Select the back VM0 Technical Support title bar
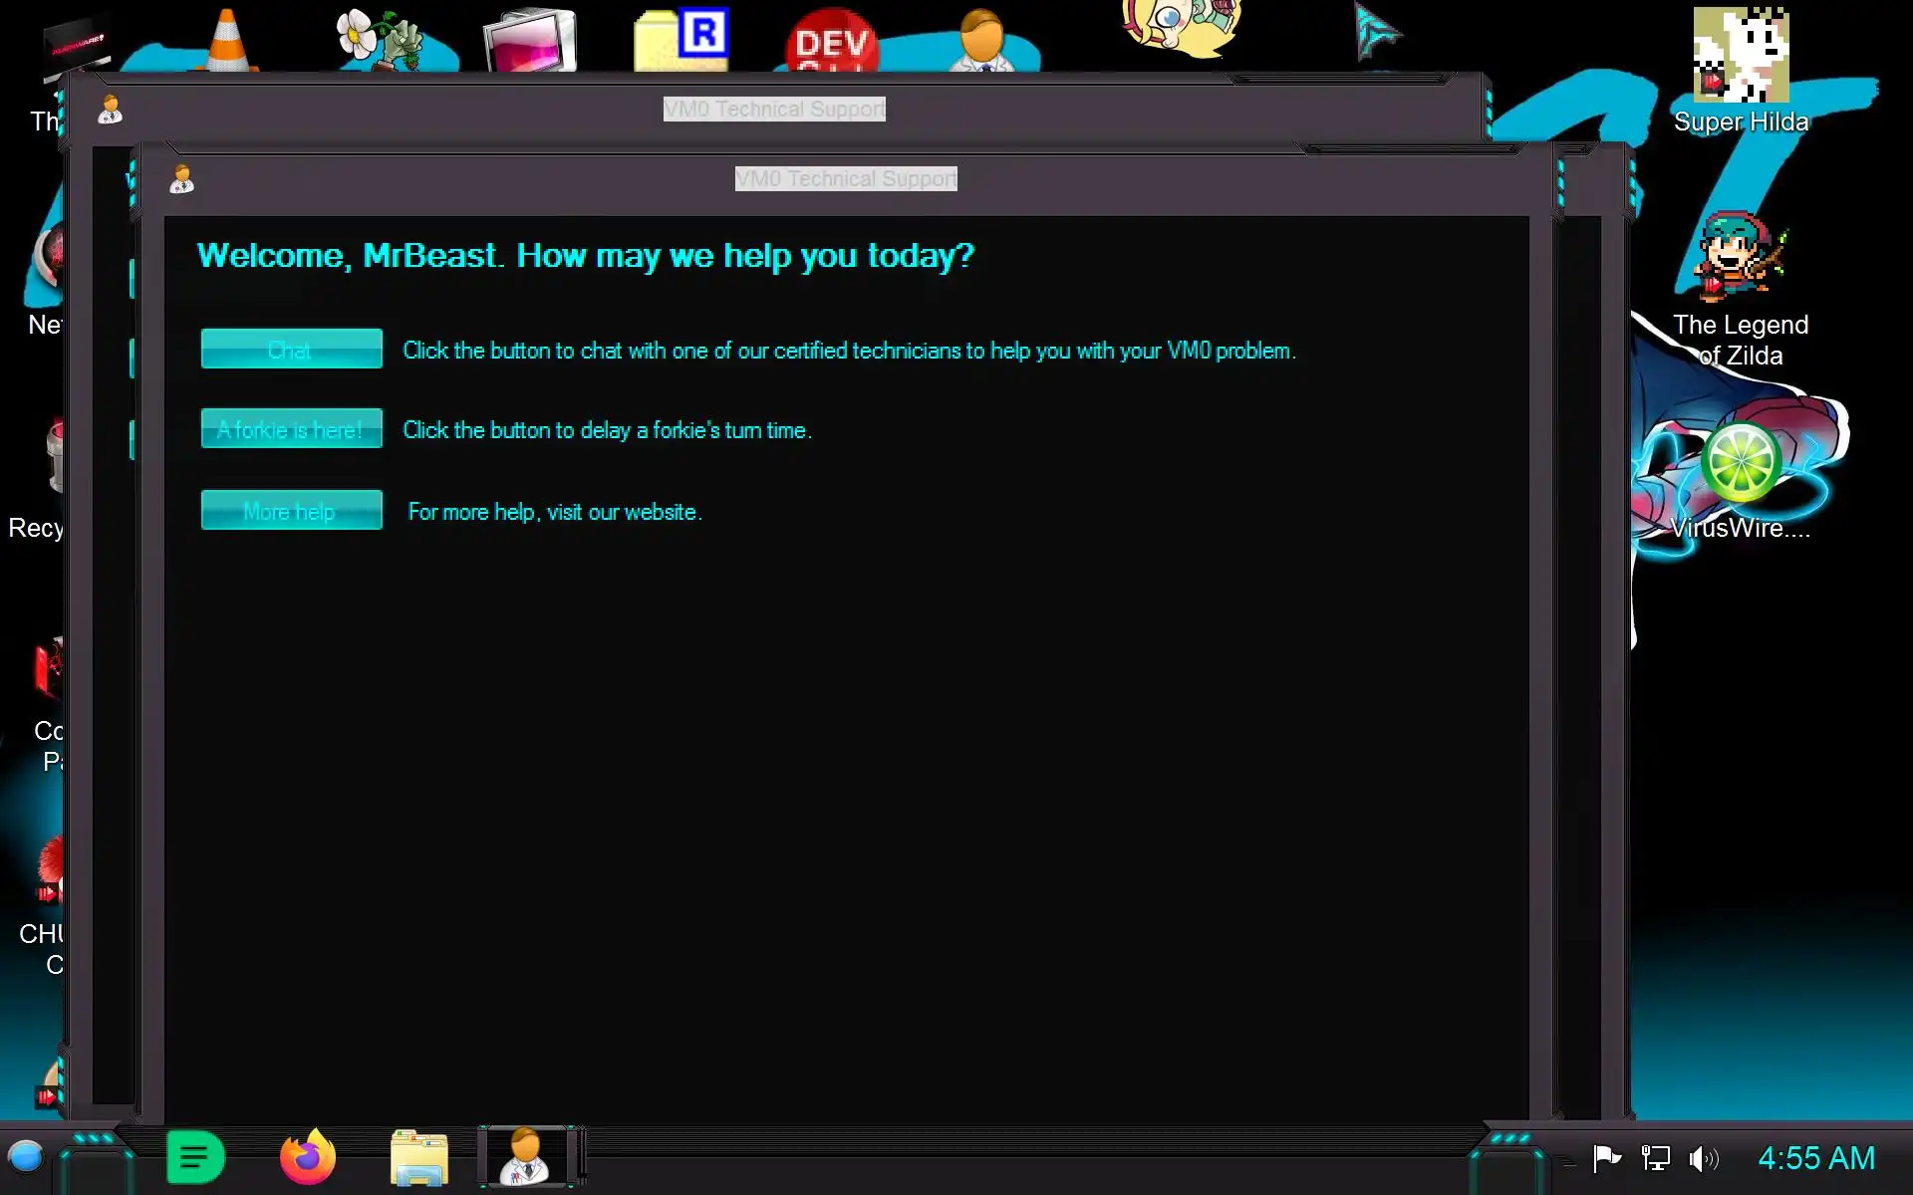Image resolution: width=1913 pixels, height=1195 pixels. (773, 109)
